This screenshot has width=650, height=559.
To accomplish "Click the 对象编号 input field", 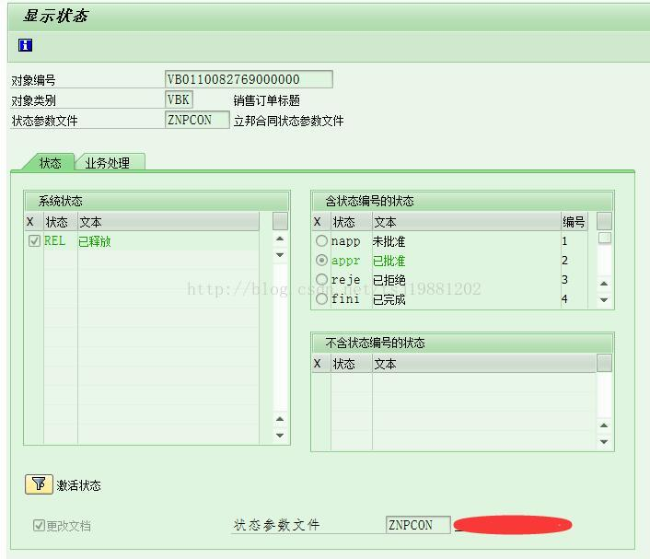I will click(249, 79).
